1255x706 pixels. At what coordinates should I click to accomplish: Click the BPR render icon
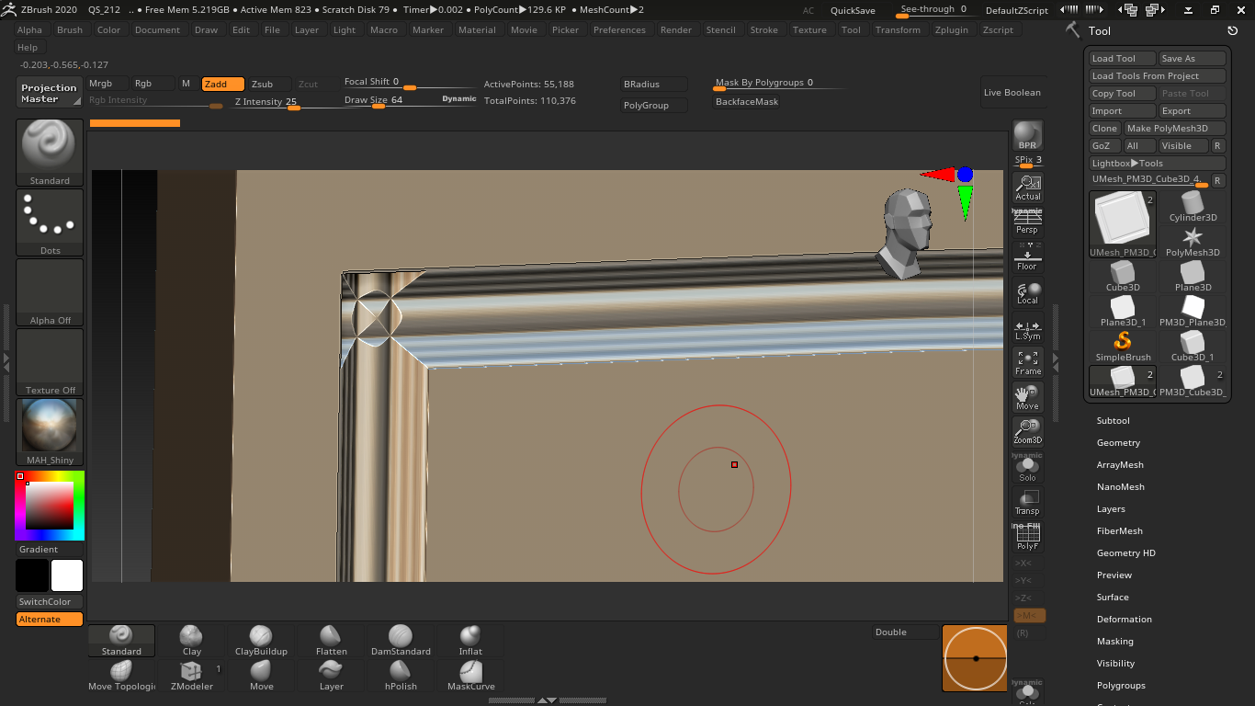(1027, 136)
